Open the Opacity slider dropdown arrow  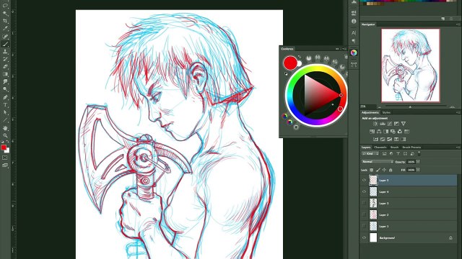coord(418,162)
